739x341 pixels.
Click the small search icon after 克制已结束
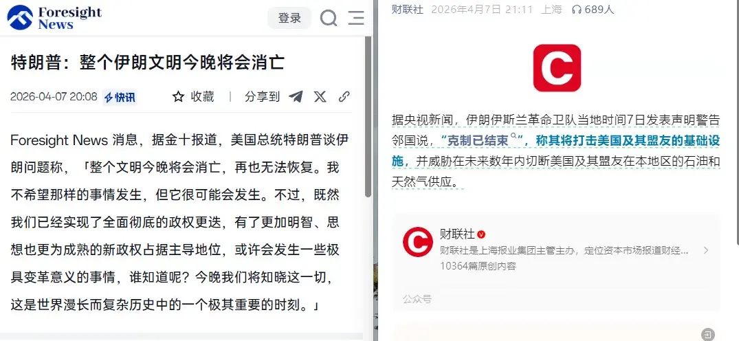point(513,137)
